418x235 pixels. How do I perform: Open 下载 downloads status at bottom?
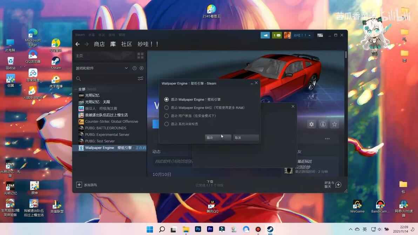(x=210, y=183)
